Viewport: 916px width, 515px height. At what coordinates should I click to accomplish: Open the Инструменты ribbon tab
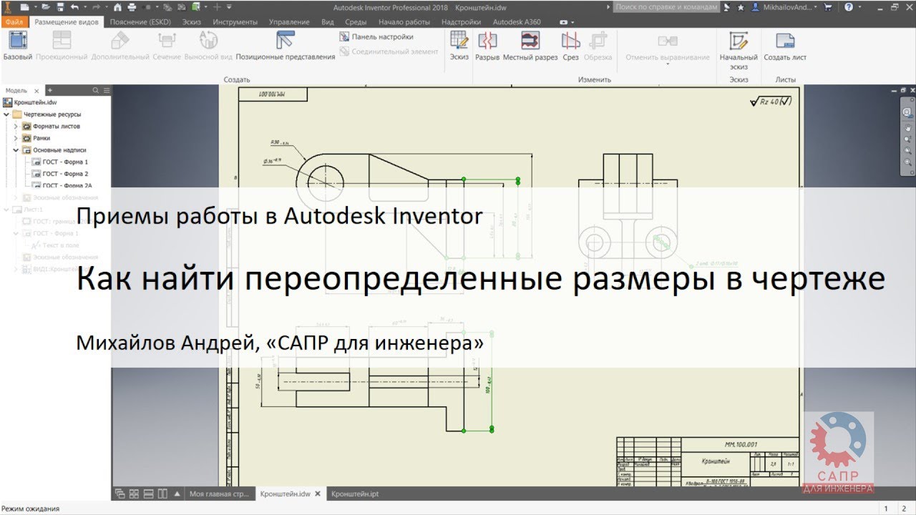pyautogui.click(x=236, y=22)
